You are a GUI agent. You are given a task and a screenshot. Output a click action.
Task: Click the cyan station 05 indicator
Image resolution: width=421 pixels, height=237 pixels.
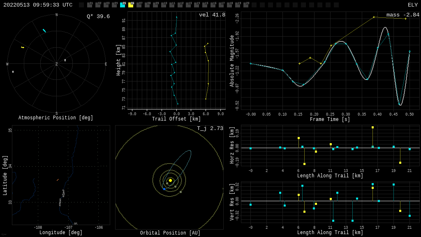(x=123, y=5)
